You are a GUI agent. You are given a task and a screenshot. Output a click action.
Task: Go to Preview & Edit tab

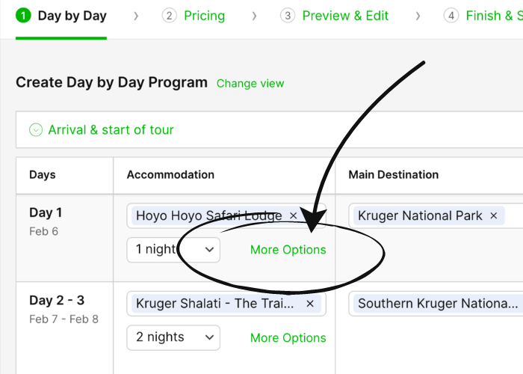[345, 16]
